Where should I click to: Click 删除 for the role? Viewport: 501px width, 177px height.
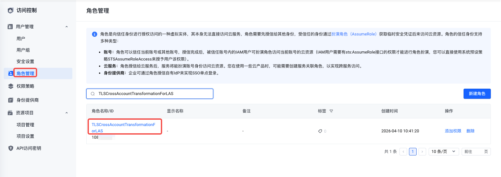[470, 131]
